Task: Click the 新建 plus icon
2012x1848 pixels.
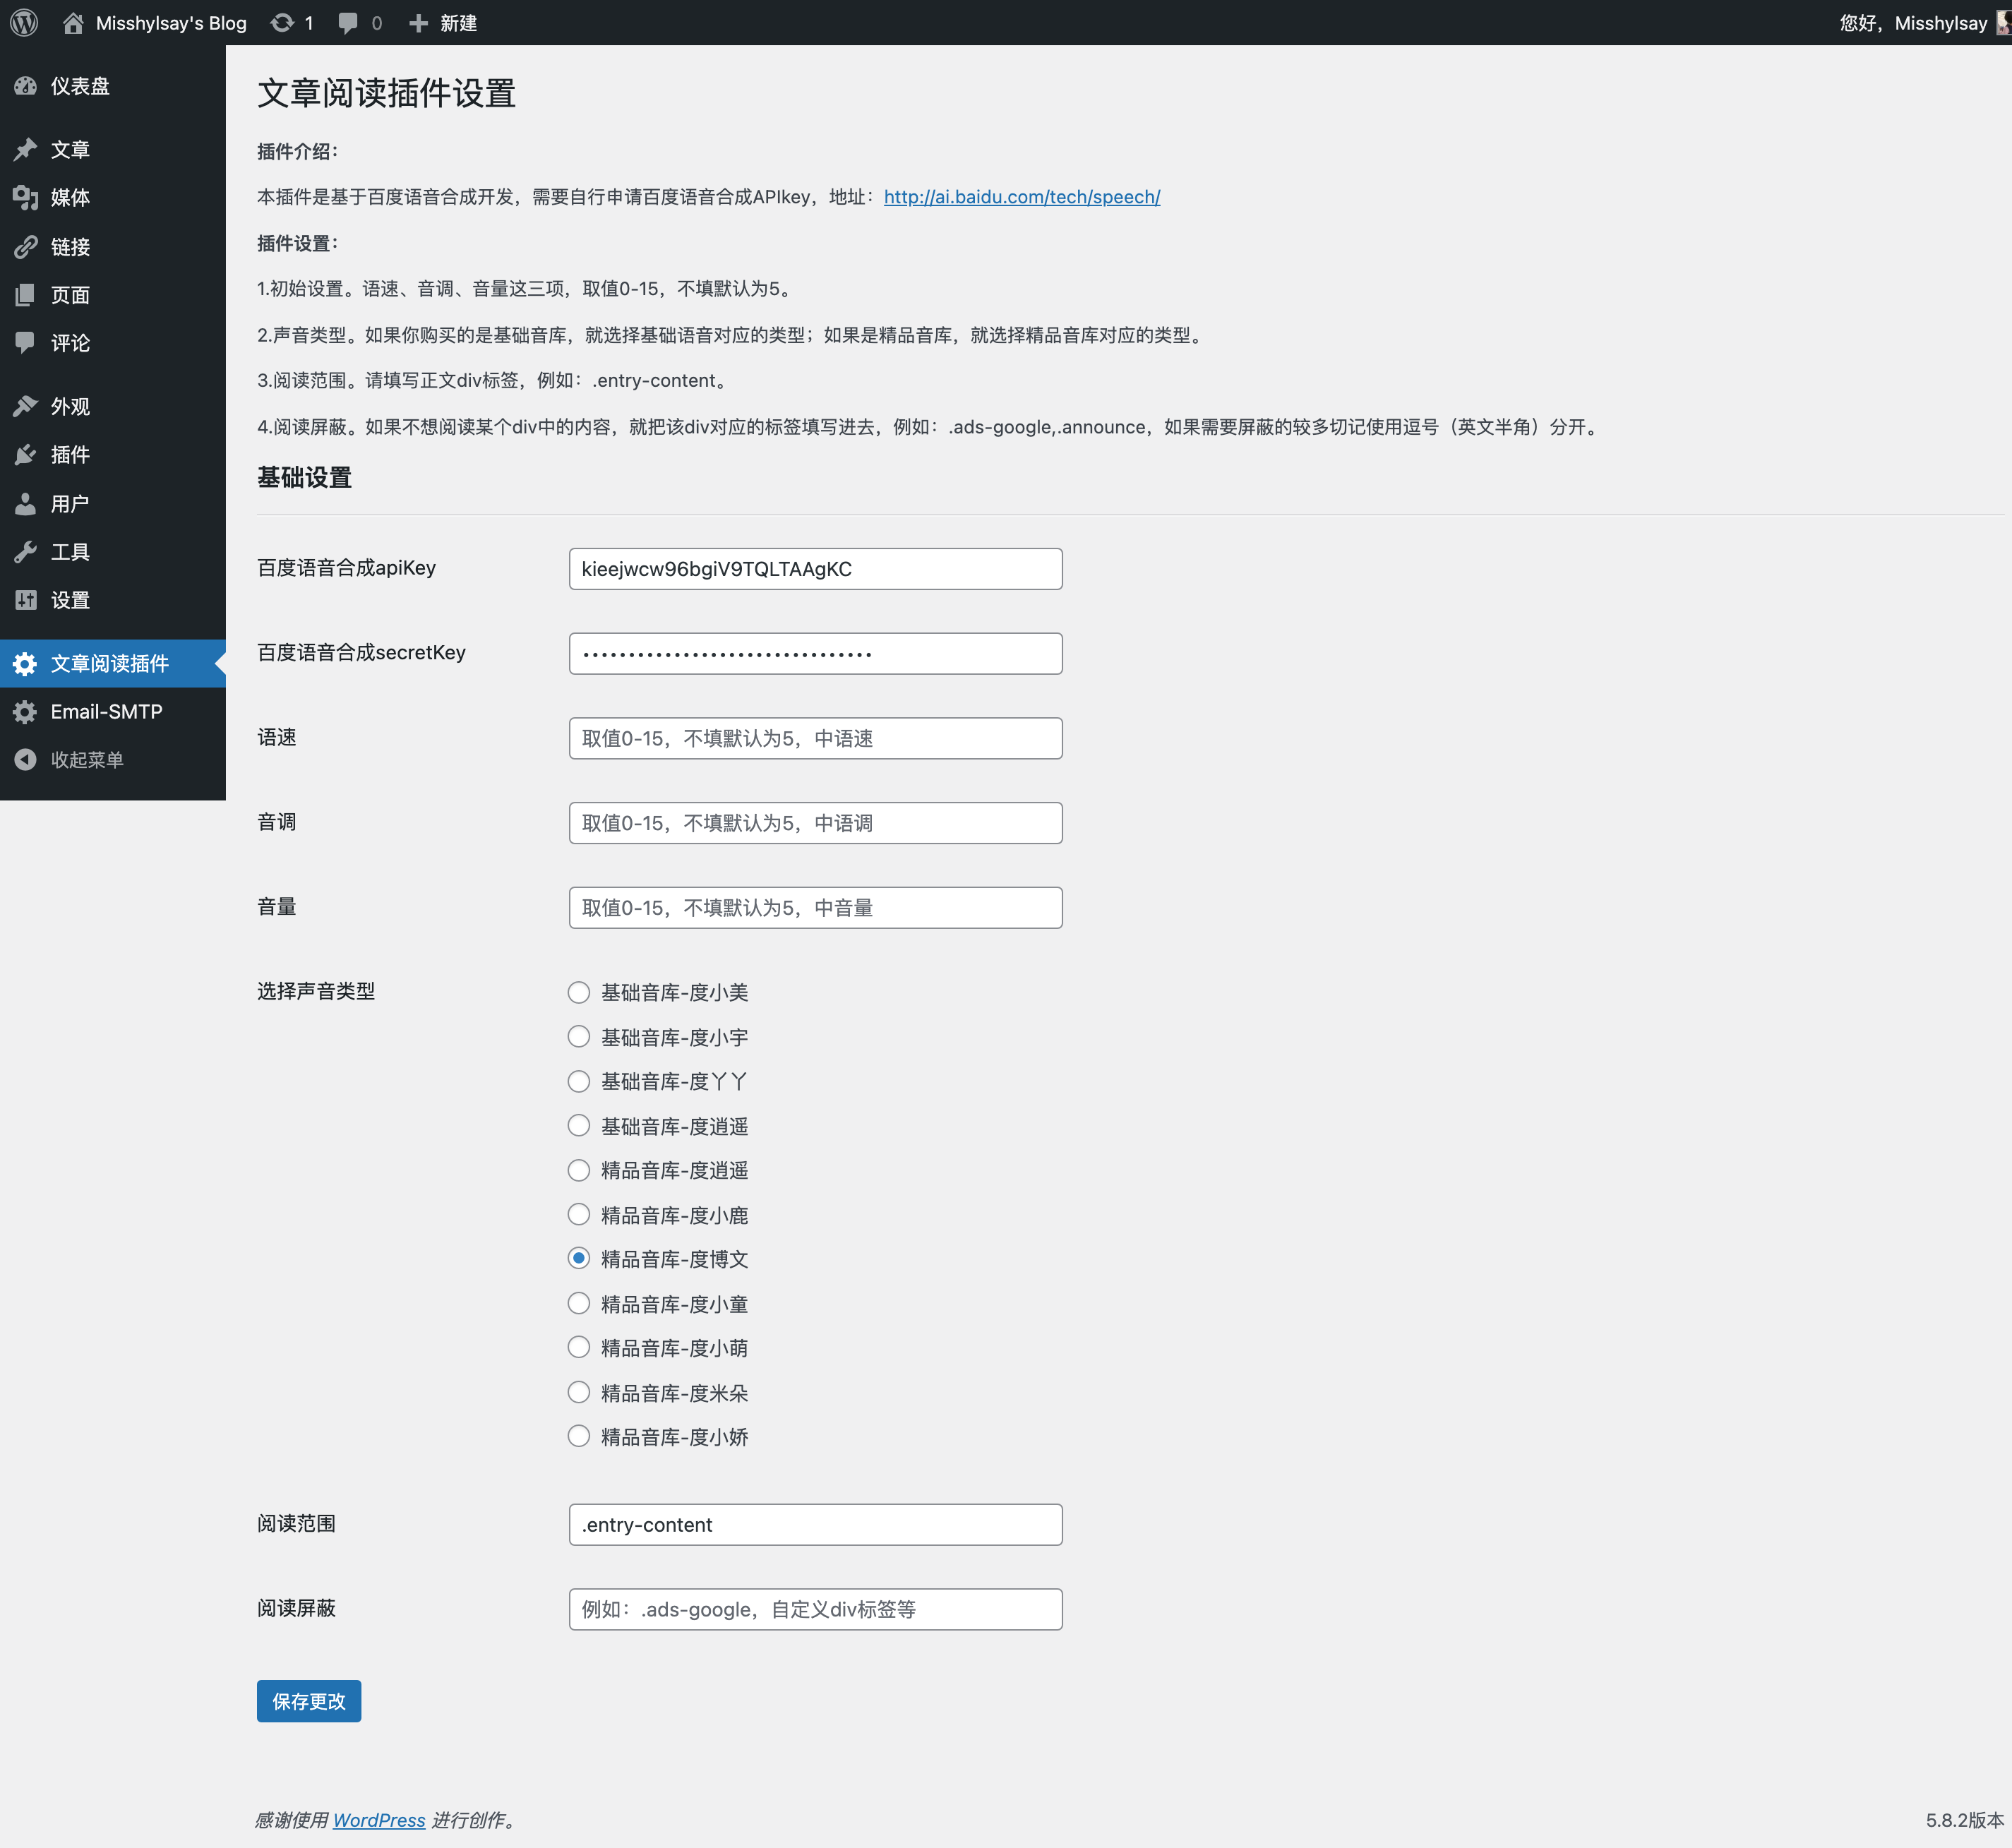Action: tap(418, 22)
